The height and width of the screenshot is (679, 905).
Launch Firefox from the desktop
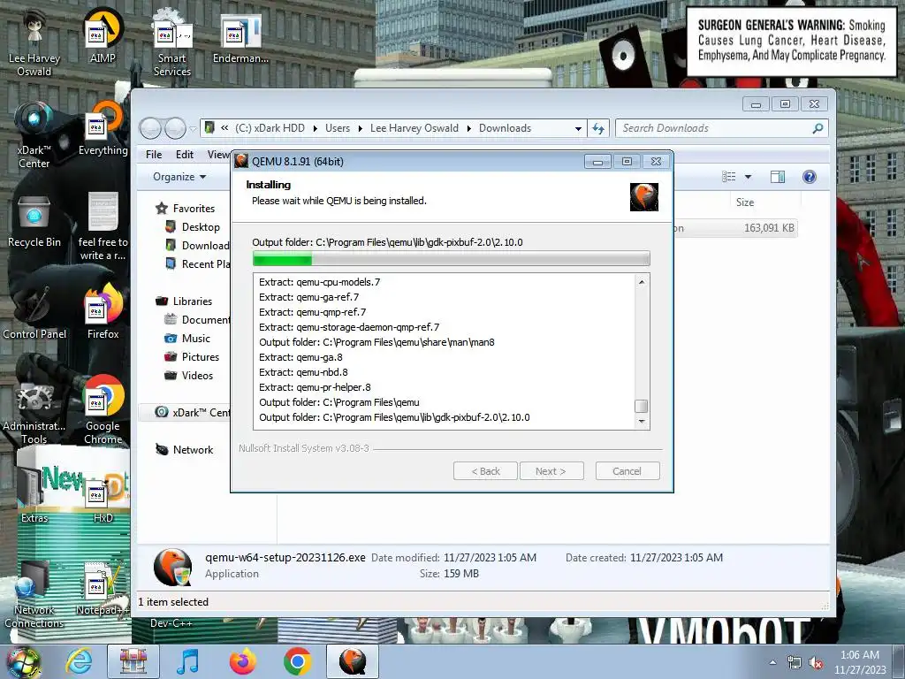click(103, 312)
